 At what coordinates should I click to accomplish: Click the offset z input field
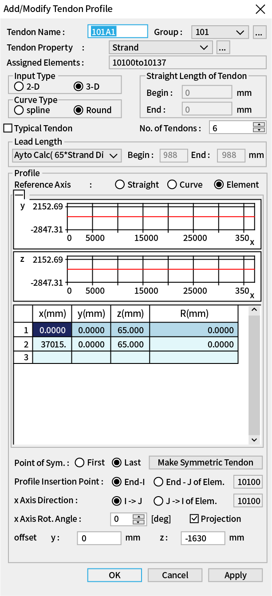(x=203, y=538)
